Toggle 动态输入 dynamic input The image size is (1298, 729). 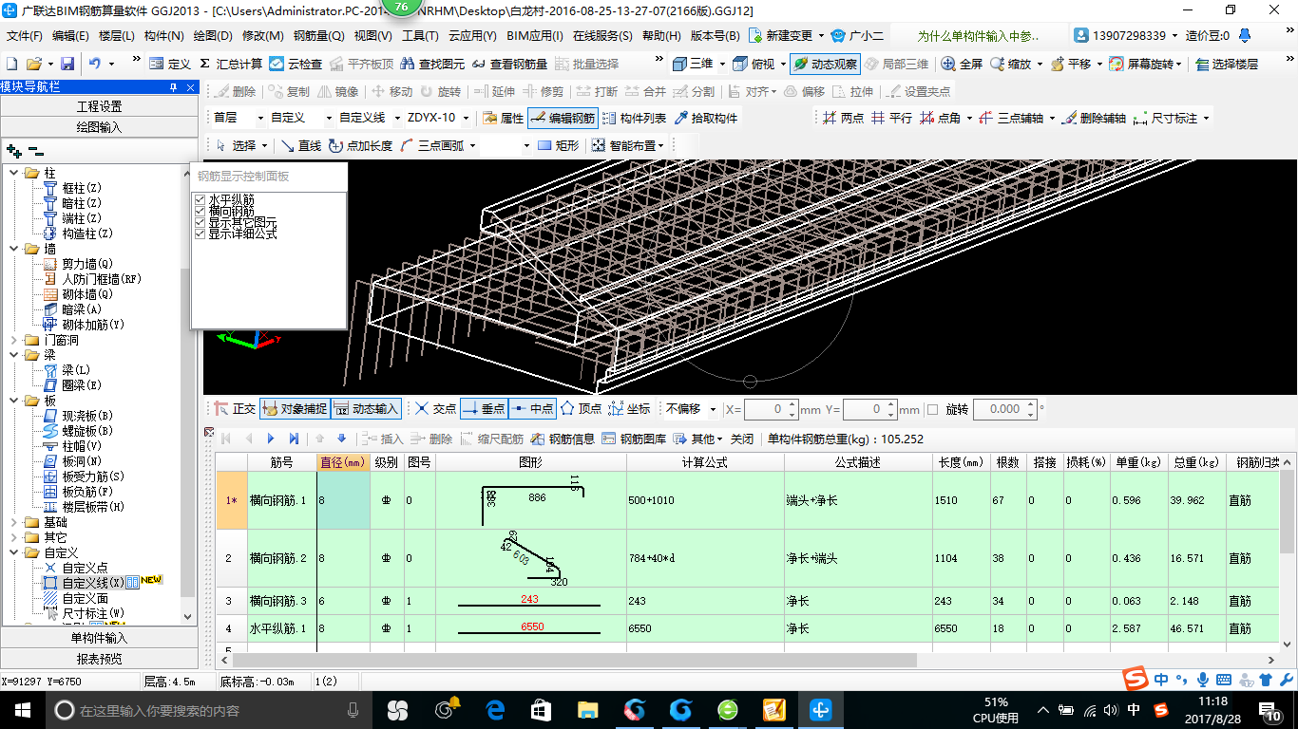pos(366,408)
